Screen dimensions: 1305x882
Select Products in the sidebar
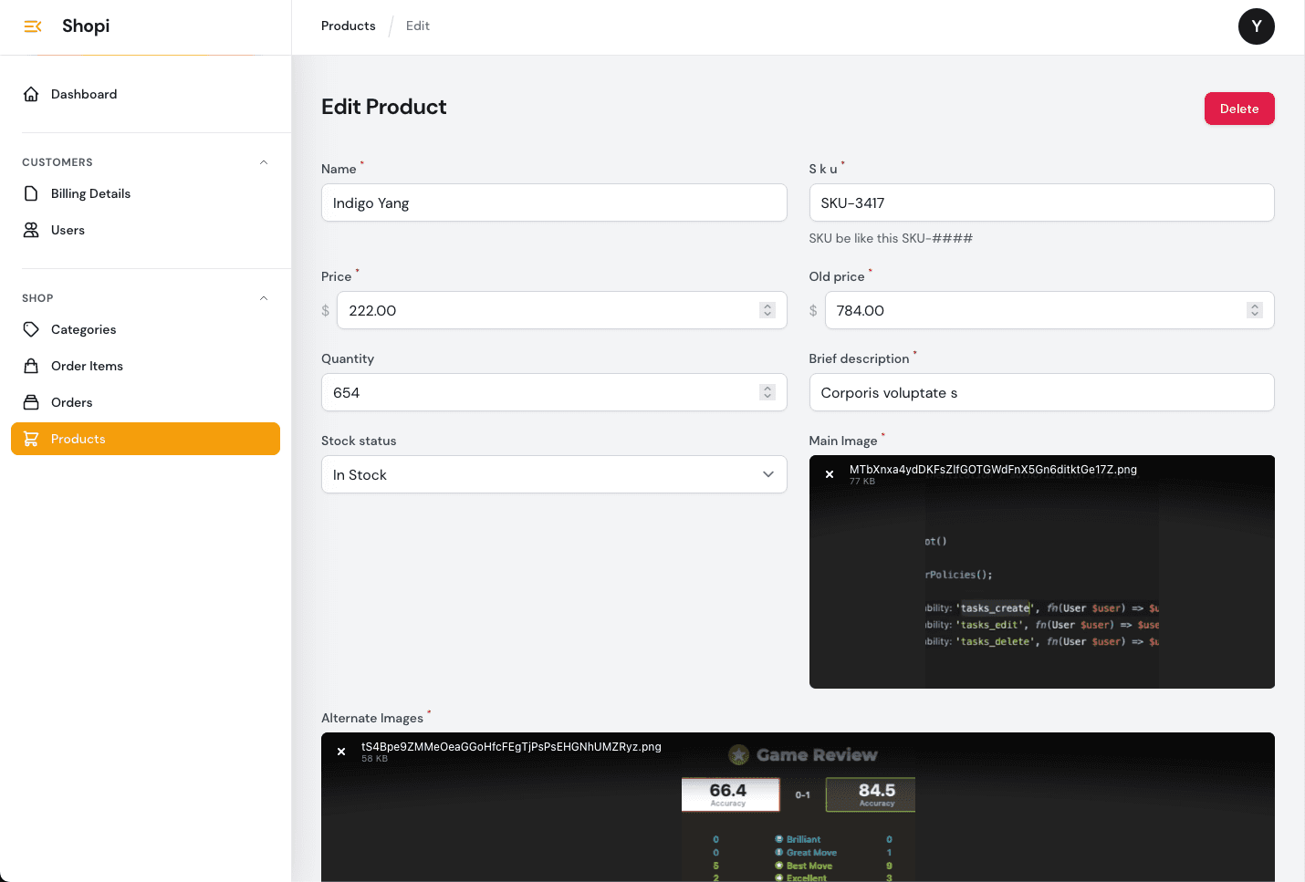pyautogui.click(x=146, y=439)
